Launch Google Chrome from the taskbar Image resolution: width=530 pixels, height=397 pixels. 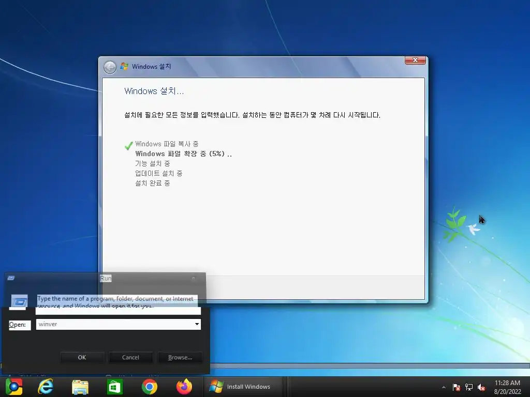pos(150,387)
